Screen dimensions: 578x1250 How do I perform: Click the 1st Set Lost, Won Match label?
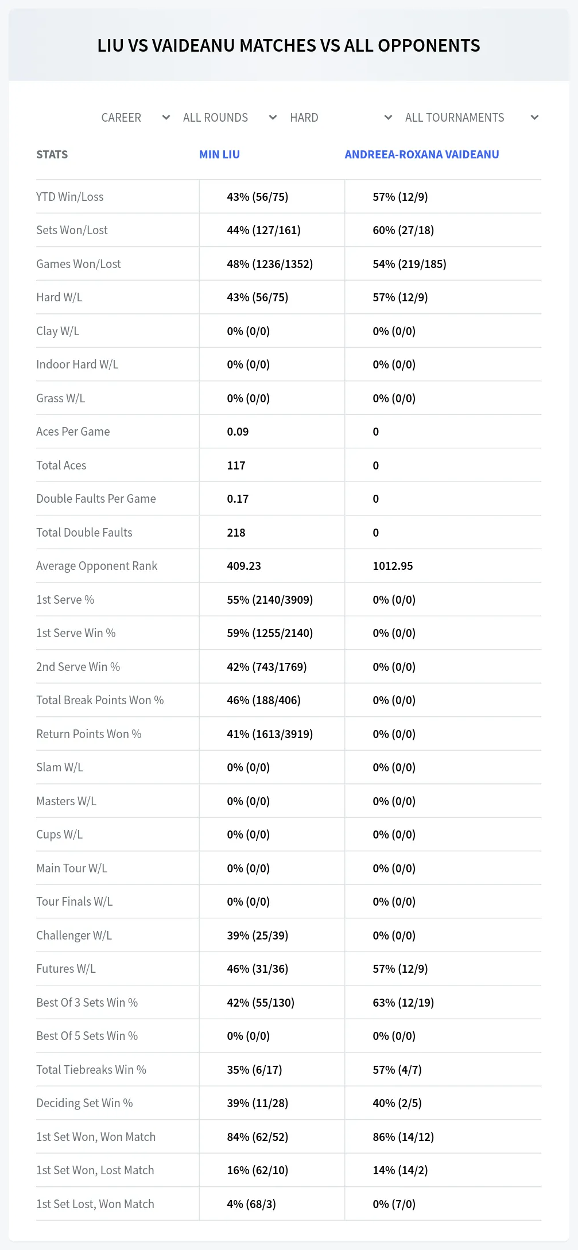click(x=95, y=1204)
